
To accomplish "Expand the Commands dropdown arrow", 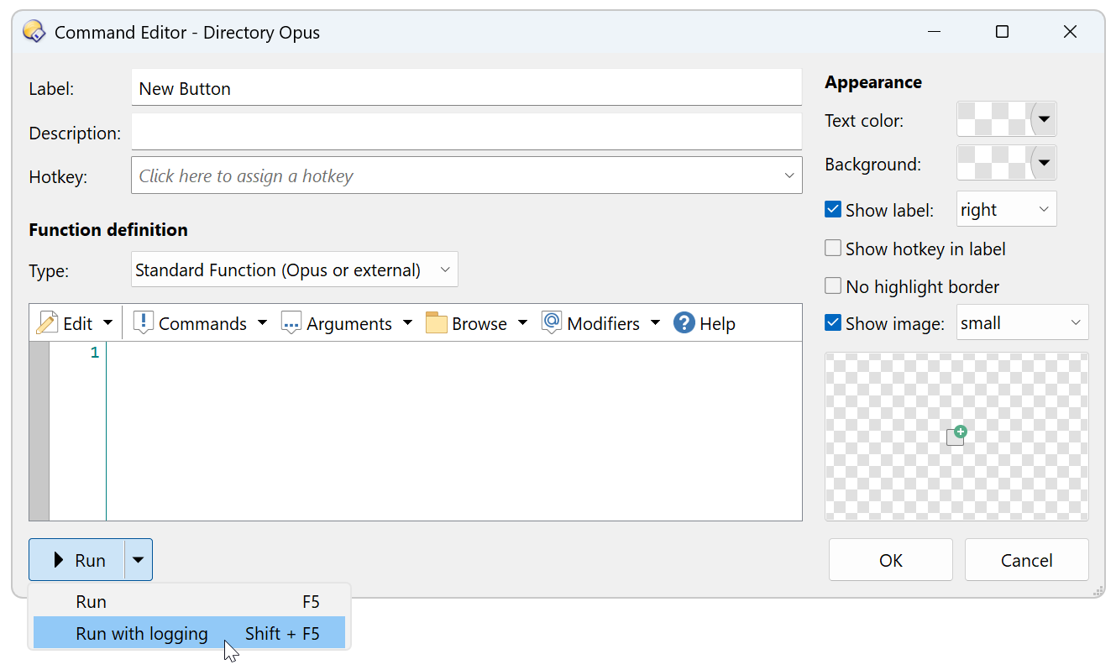I will (x=262, y=323).
